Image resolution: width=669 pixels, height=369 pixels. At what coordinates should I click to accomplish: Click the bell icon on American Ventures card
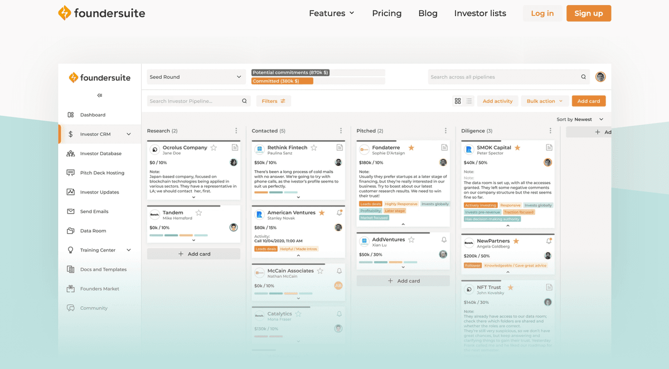340,213
